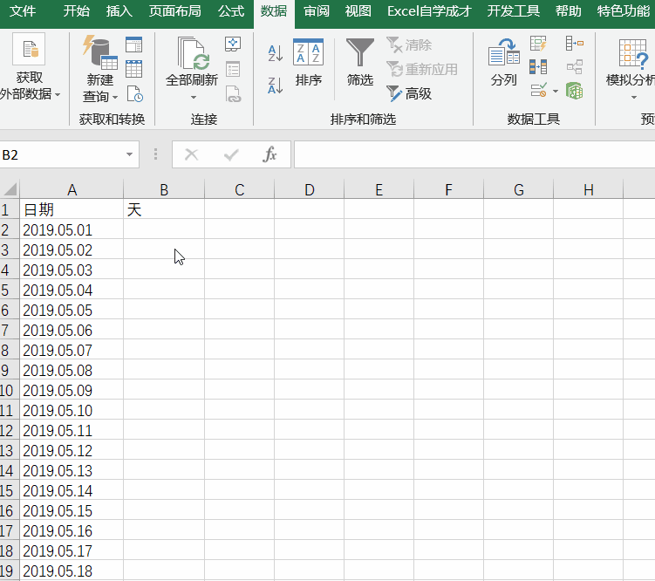Click cell with 2019.05.01
This screenshot has width=655, height=581.
72,229
